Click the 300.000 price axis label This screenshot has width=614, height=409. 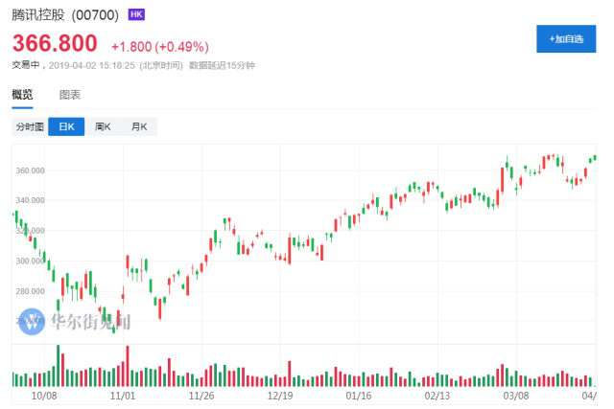pyautogui.click(x=30, y=261)
